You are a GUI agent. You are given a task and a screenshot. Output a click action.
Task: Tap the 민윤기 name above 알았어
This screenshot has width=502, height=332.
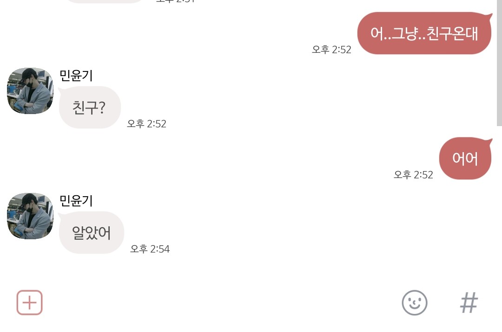(x=76, y=200)
